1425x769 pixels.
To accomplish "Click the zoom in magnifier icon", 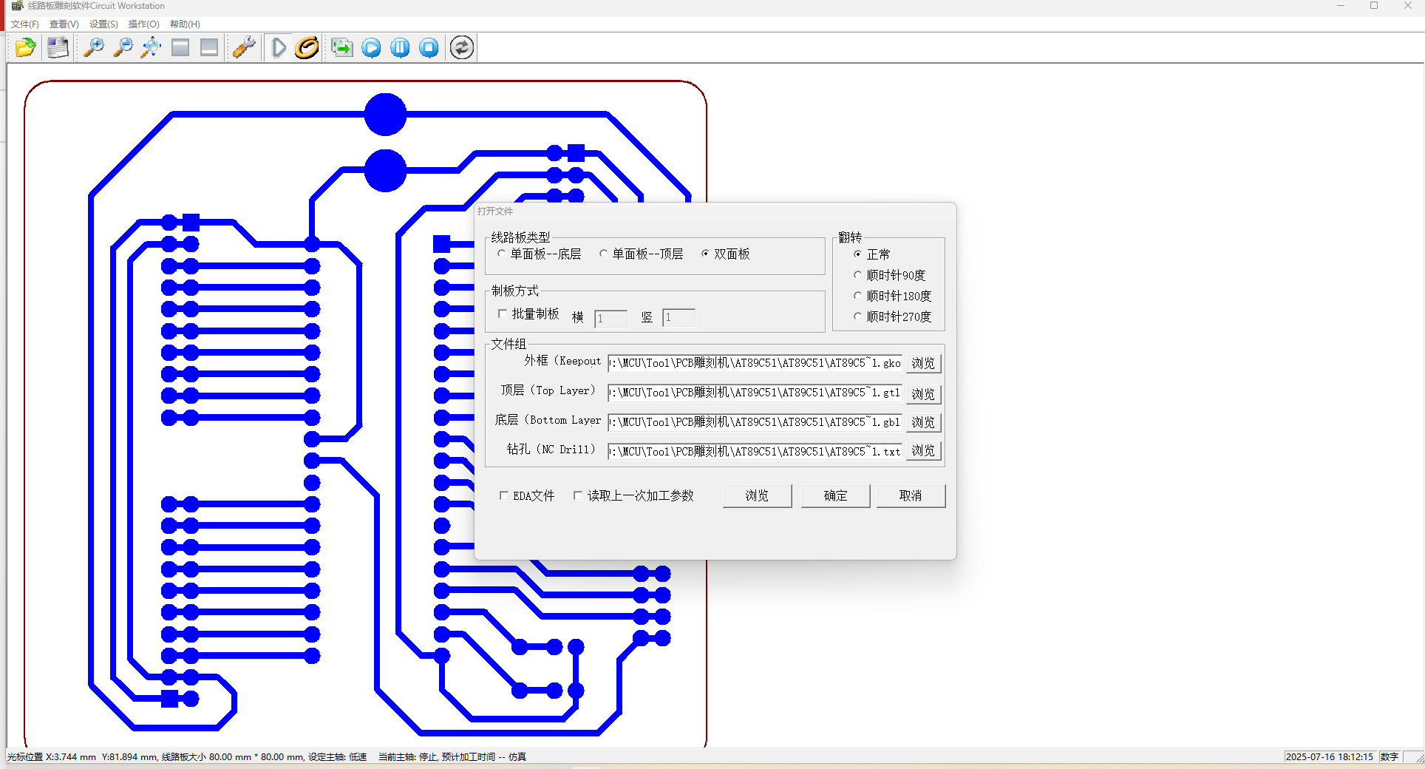I will point(93,48).
